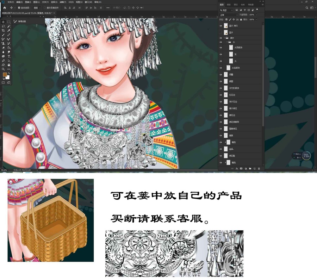Click the delete layer trash icon
The width and height of the screenshot is (317, 280).
click(259, 169)
